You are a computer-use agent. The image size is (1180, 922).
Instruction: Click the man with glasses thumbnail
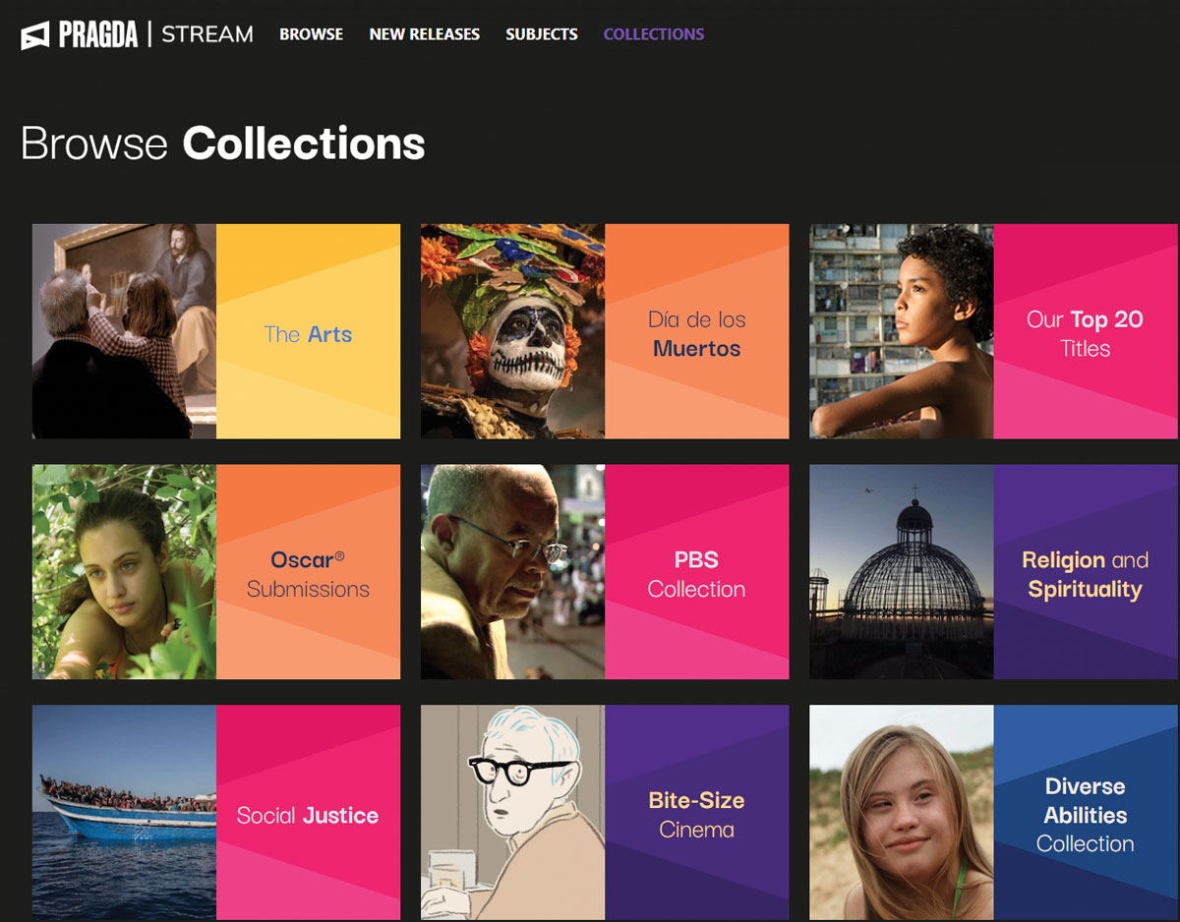click(512, 572)
